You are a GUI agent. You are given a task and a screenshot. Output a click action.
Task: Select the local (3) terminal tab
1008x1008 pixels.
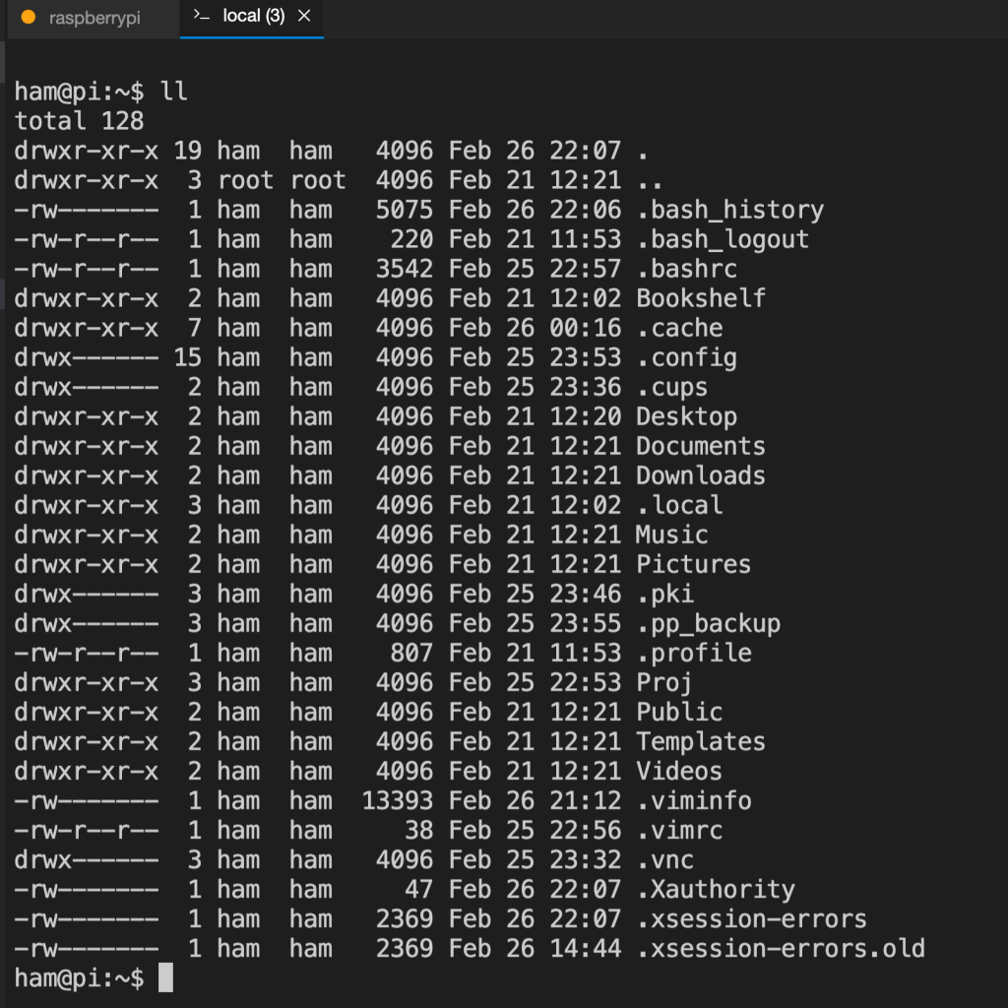pos(253,17)
